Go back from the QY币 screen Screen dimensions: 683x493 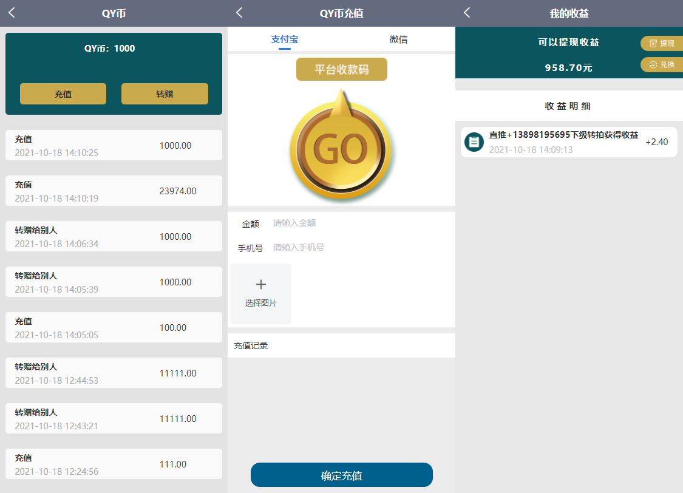click(12, 13)
